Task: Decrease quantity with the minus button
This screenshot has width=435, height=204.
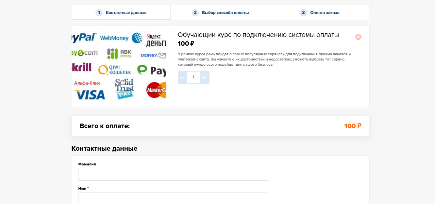Action: click(182, 77)
